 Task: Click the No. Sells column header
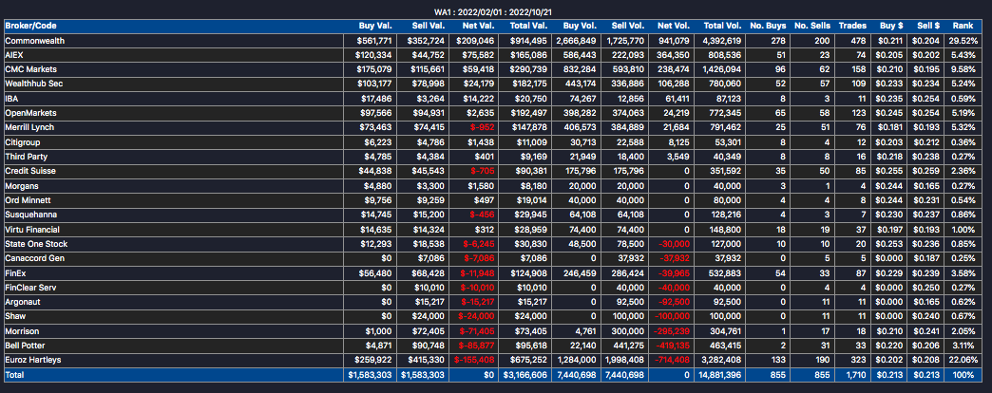tap(811, 26)
